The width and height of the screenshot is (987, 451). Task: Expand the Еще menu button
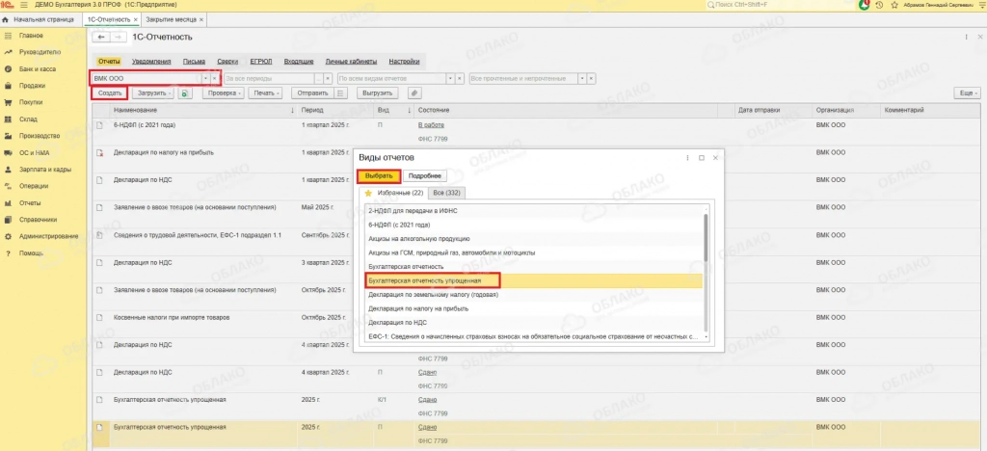pyautogui.click(x=968, y=93)
